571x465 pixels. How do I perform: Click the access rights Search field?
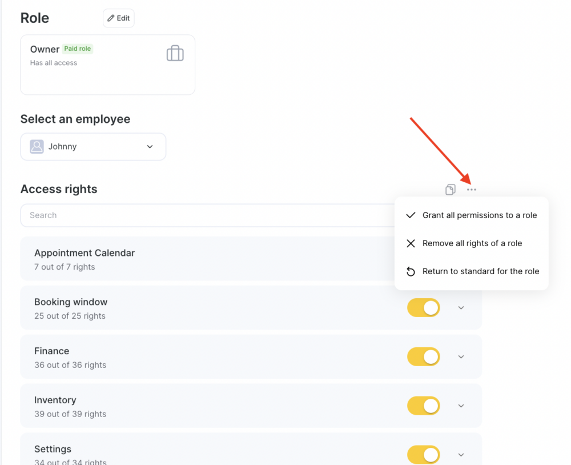tap(208, 215)
